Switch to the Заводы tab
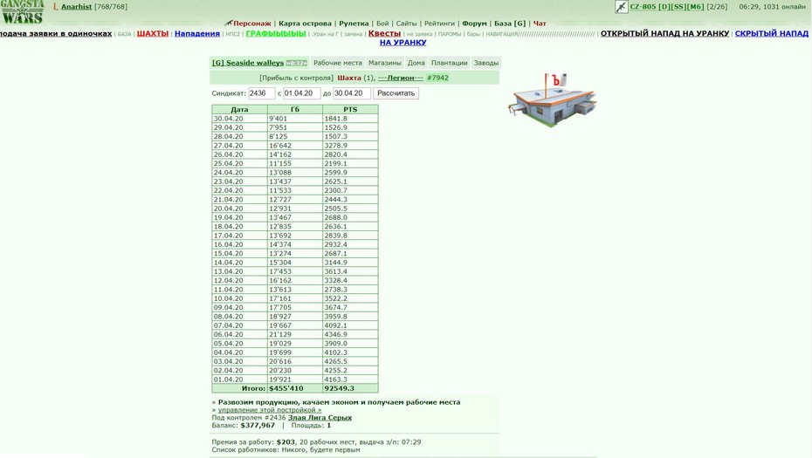This screenshot has height=458, width=812. click(x=485, y=63)
